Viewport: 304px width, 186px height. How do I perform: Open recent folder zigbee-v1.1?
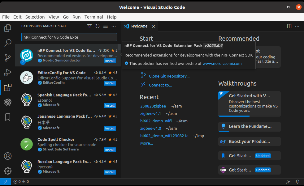pyautogui.click(x=150, y=114)
